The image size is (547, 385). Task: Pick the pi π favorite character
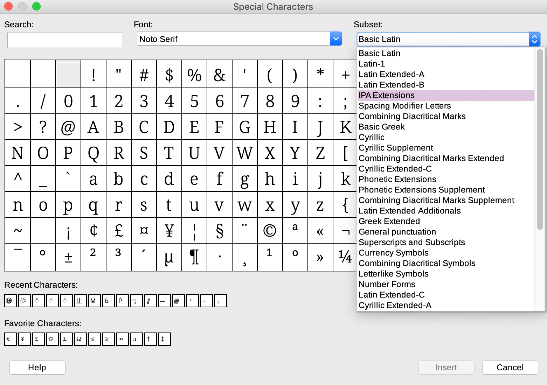coord(137,339)
